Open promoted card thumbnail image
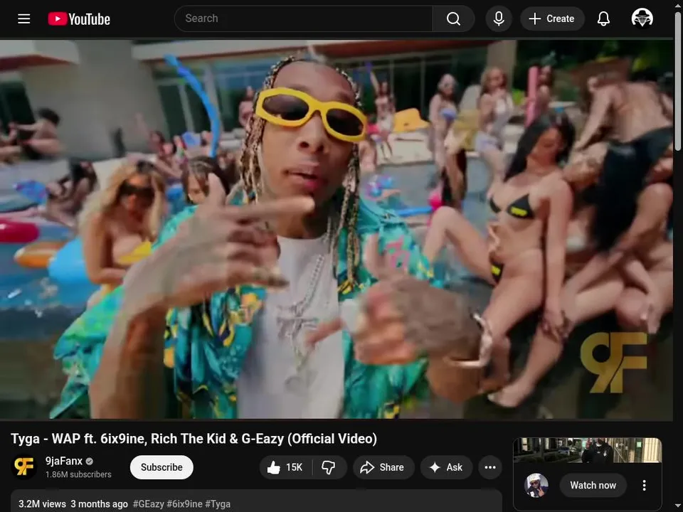 (x=588, y=450)
